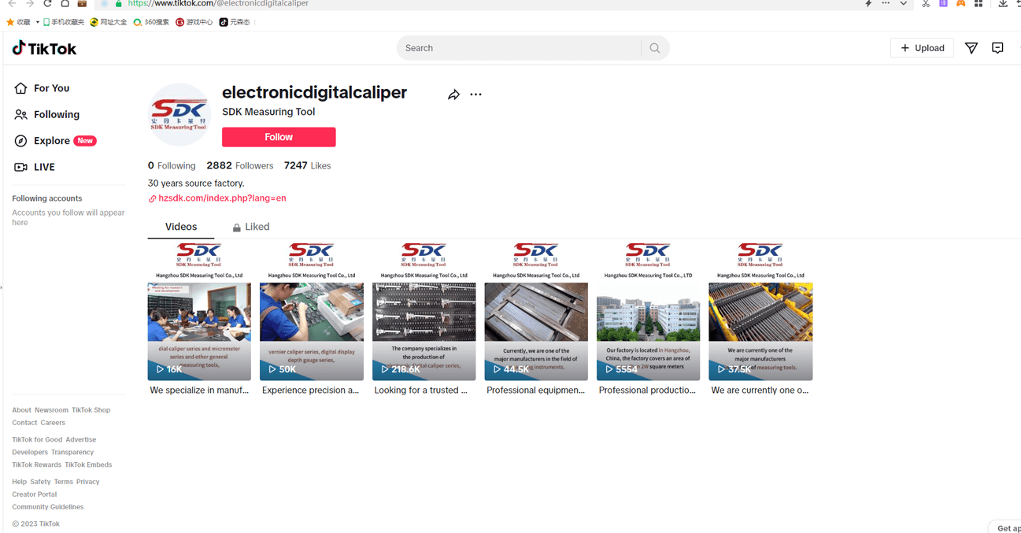Open the browser downloads icon

coord(1003,4)
